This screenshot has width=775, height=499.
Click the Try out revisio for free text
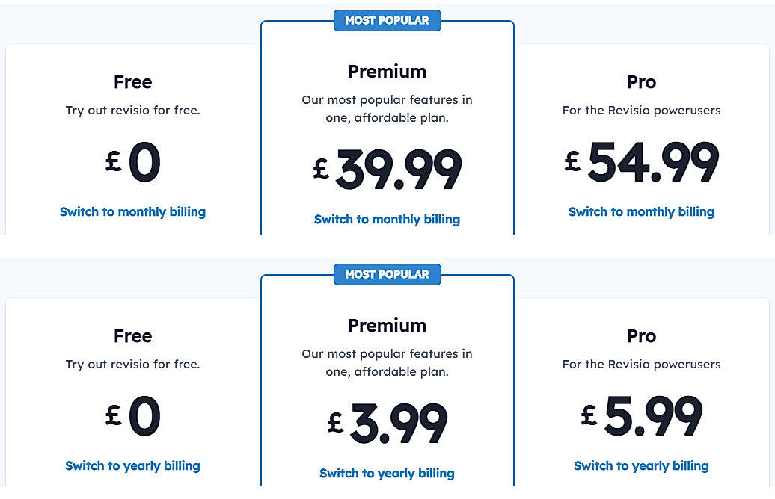pos(132,110)
